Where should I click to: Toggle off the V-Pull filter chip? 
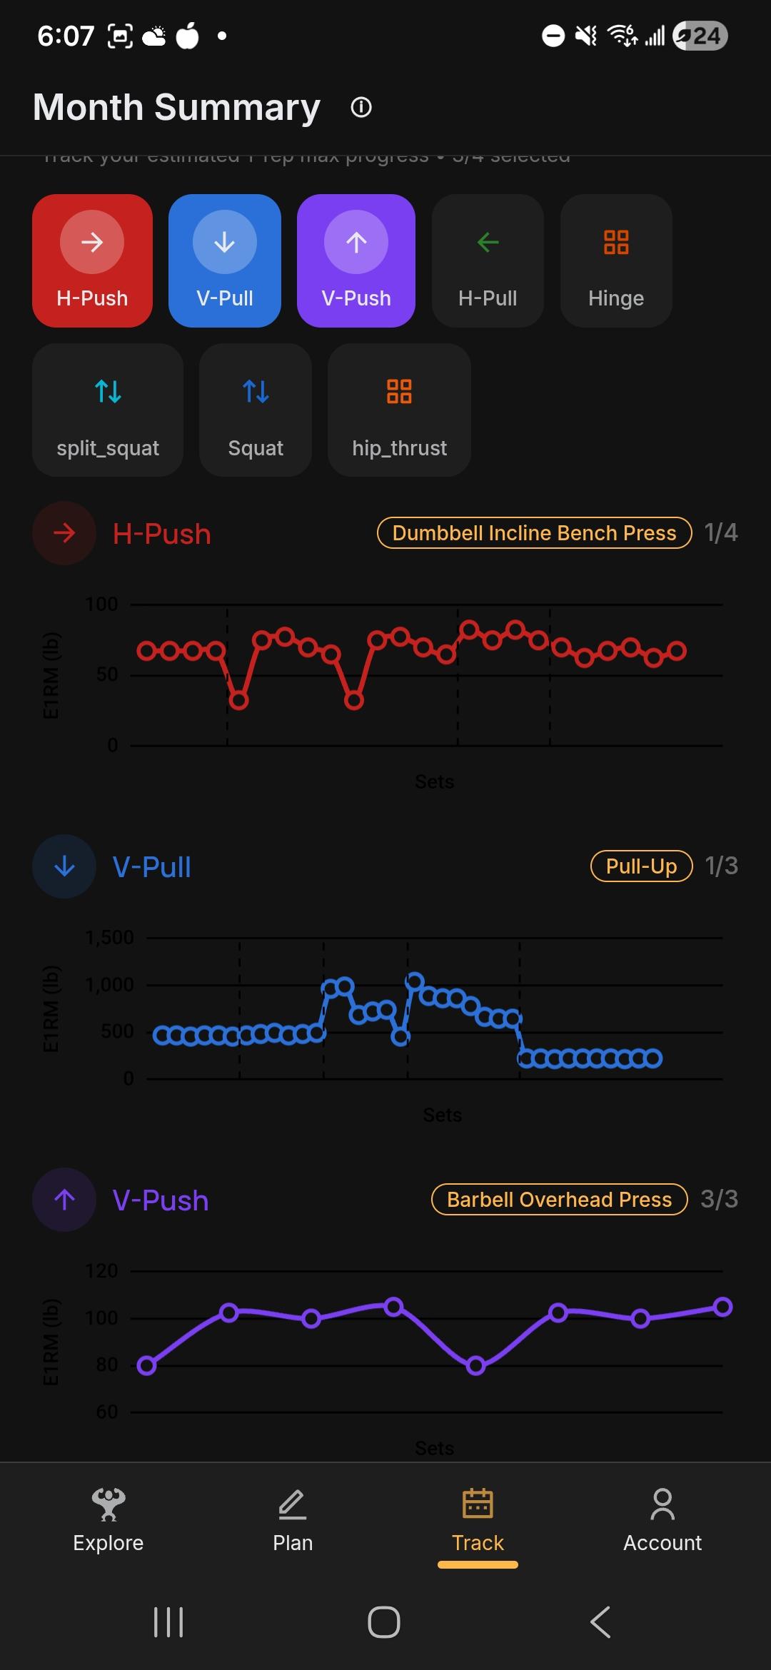point(224,260)
